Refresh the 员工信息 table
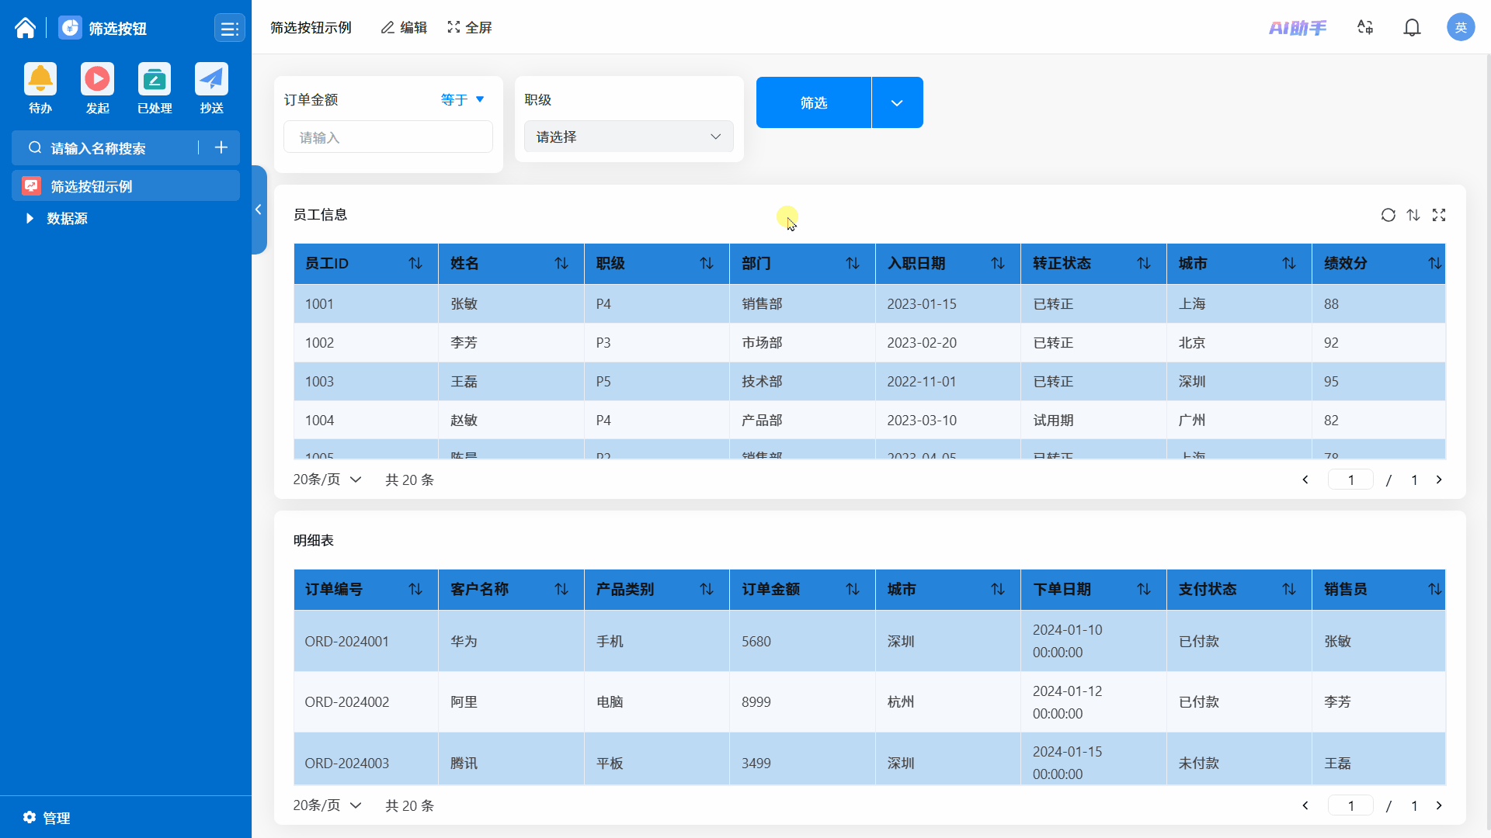 click(1388, 215)
